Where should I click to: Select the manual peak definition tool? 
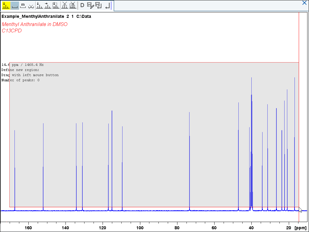[40, 5]
